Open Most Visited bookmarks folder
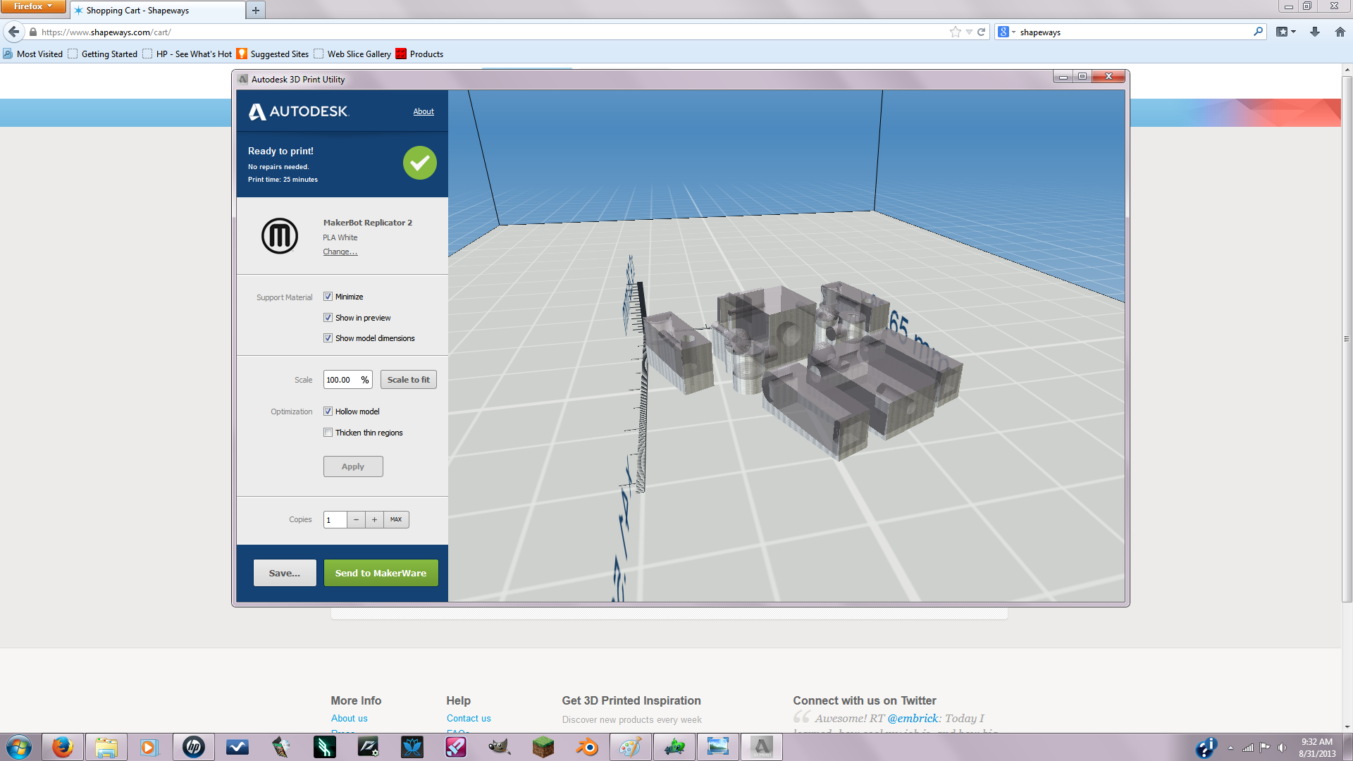This screenshot has width=1353, height=761. tap(33, 54)
